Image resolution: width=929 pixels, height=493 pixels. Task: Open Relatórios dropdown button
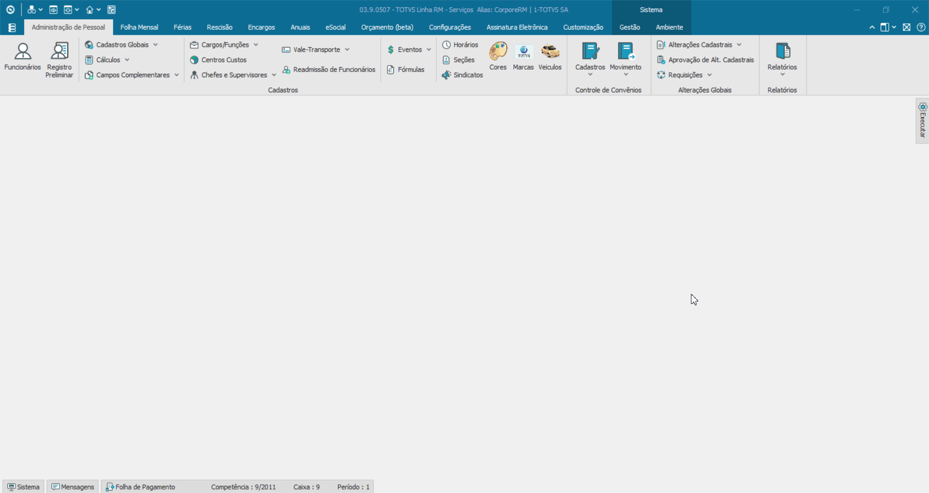782,59
